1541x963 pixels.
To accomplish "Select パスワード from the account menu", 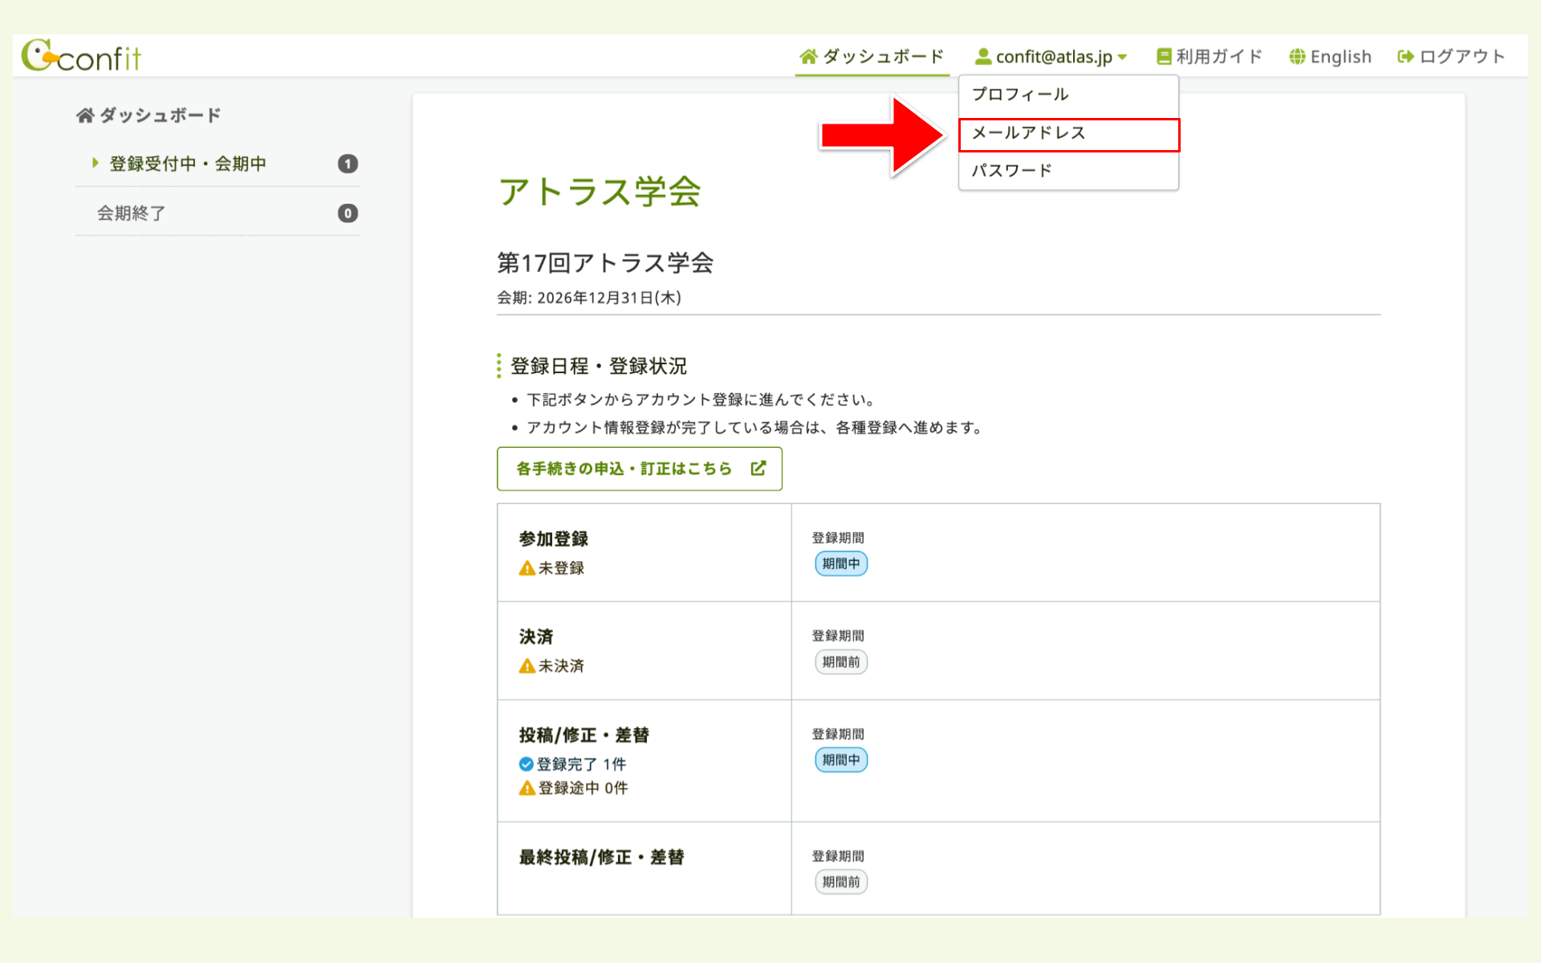I will tap(1011, 170).
